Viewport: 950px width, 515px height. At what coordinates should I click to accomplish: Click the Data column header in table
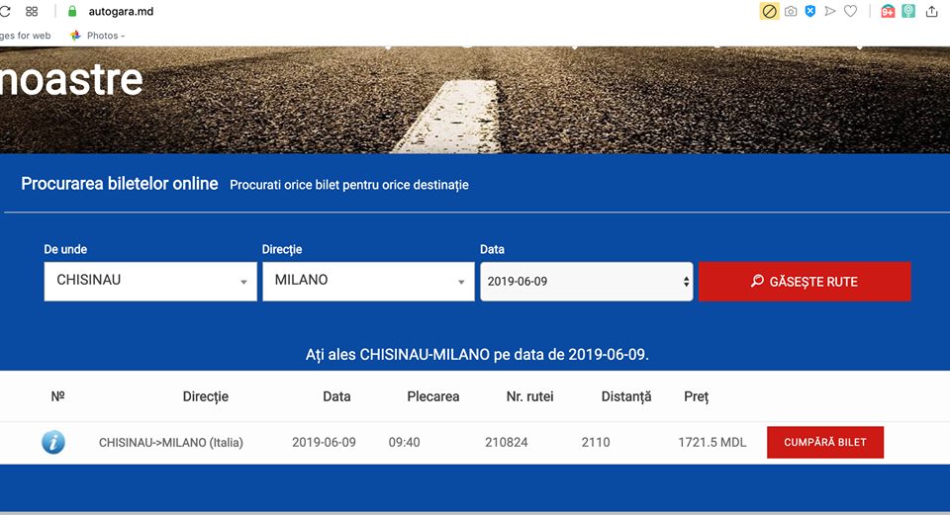pos(336,397)
